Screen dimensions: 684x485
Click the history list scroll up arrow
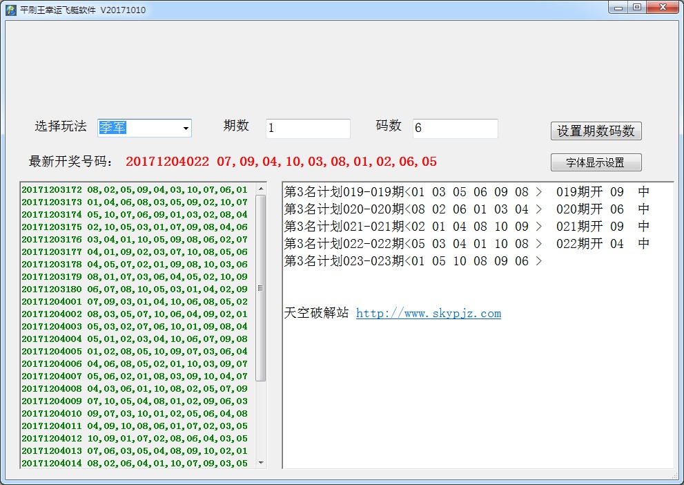[261, 189]
